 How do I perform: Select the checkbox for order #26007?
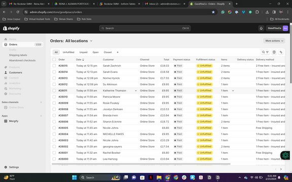tap(54, 115)
